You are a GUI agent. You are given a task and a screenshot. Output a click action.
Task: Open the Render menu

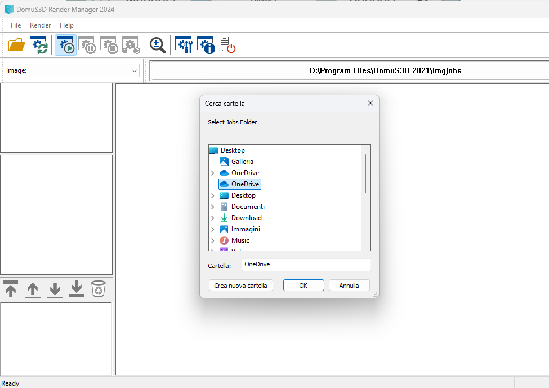40,25
